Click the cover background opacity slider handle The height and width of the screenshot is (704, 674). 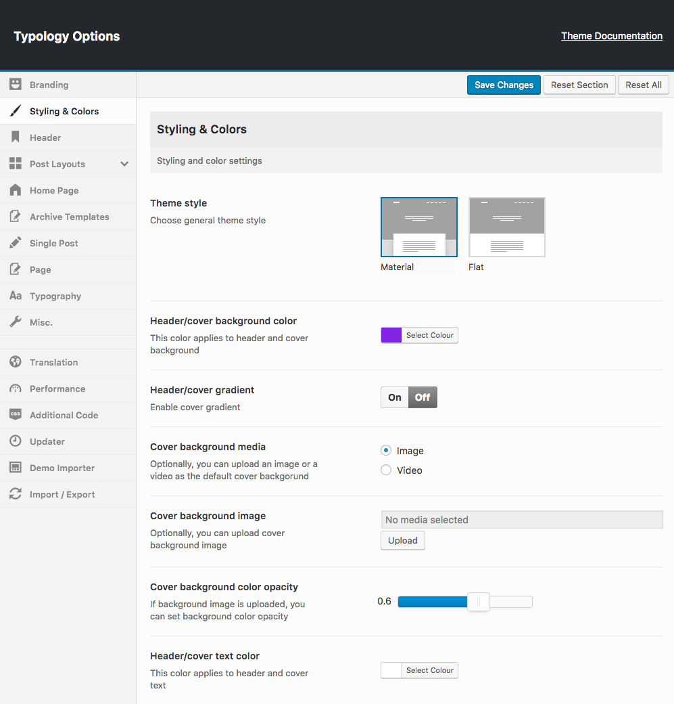click(479, 602)
